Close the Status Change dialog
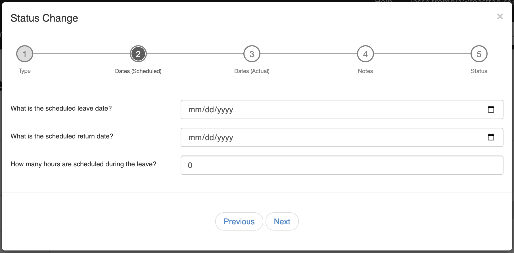 point(500,16)
